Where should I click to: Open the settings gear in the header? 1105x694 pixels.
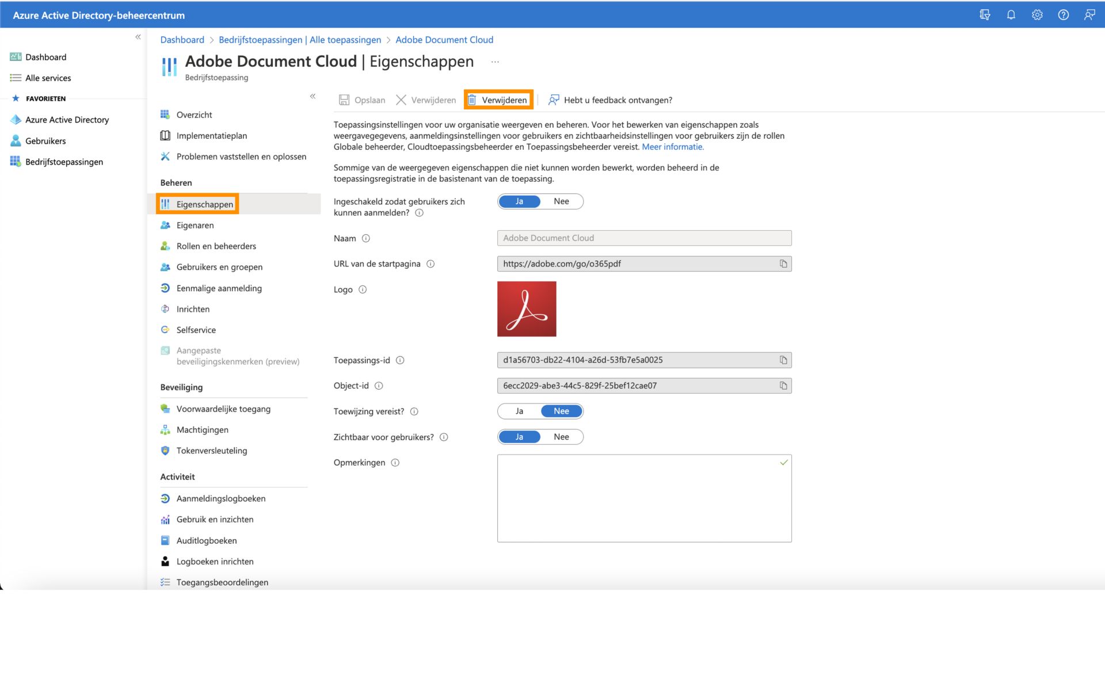(1037, 15)
